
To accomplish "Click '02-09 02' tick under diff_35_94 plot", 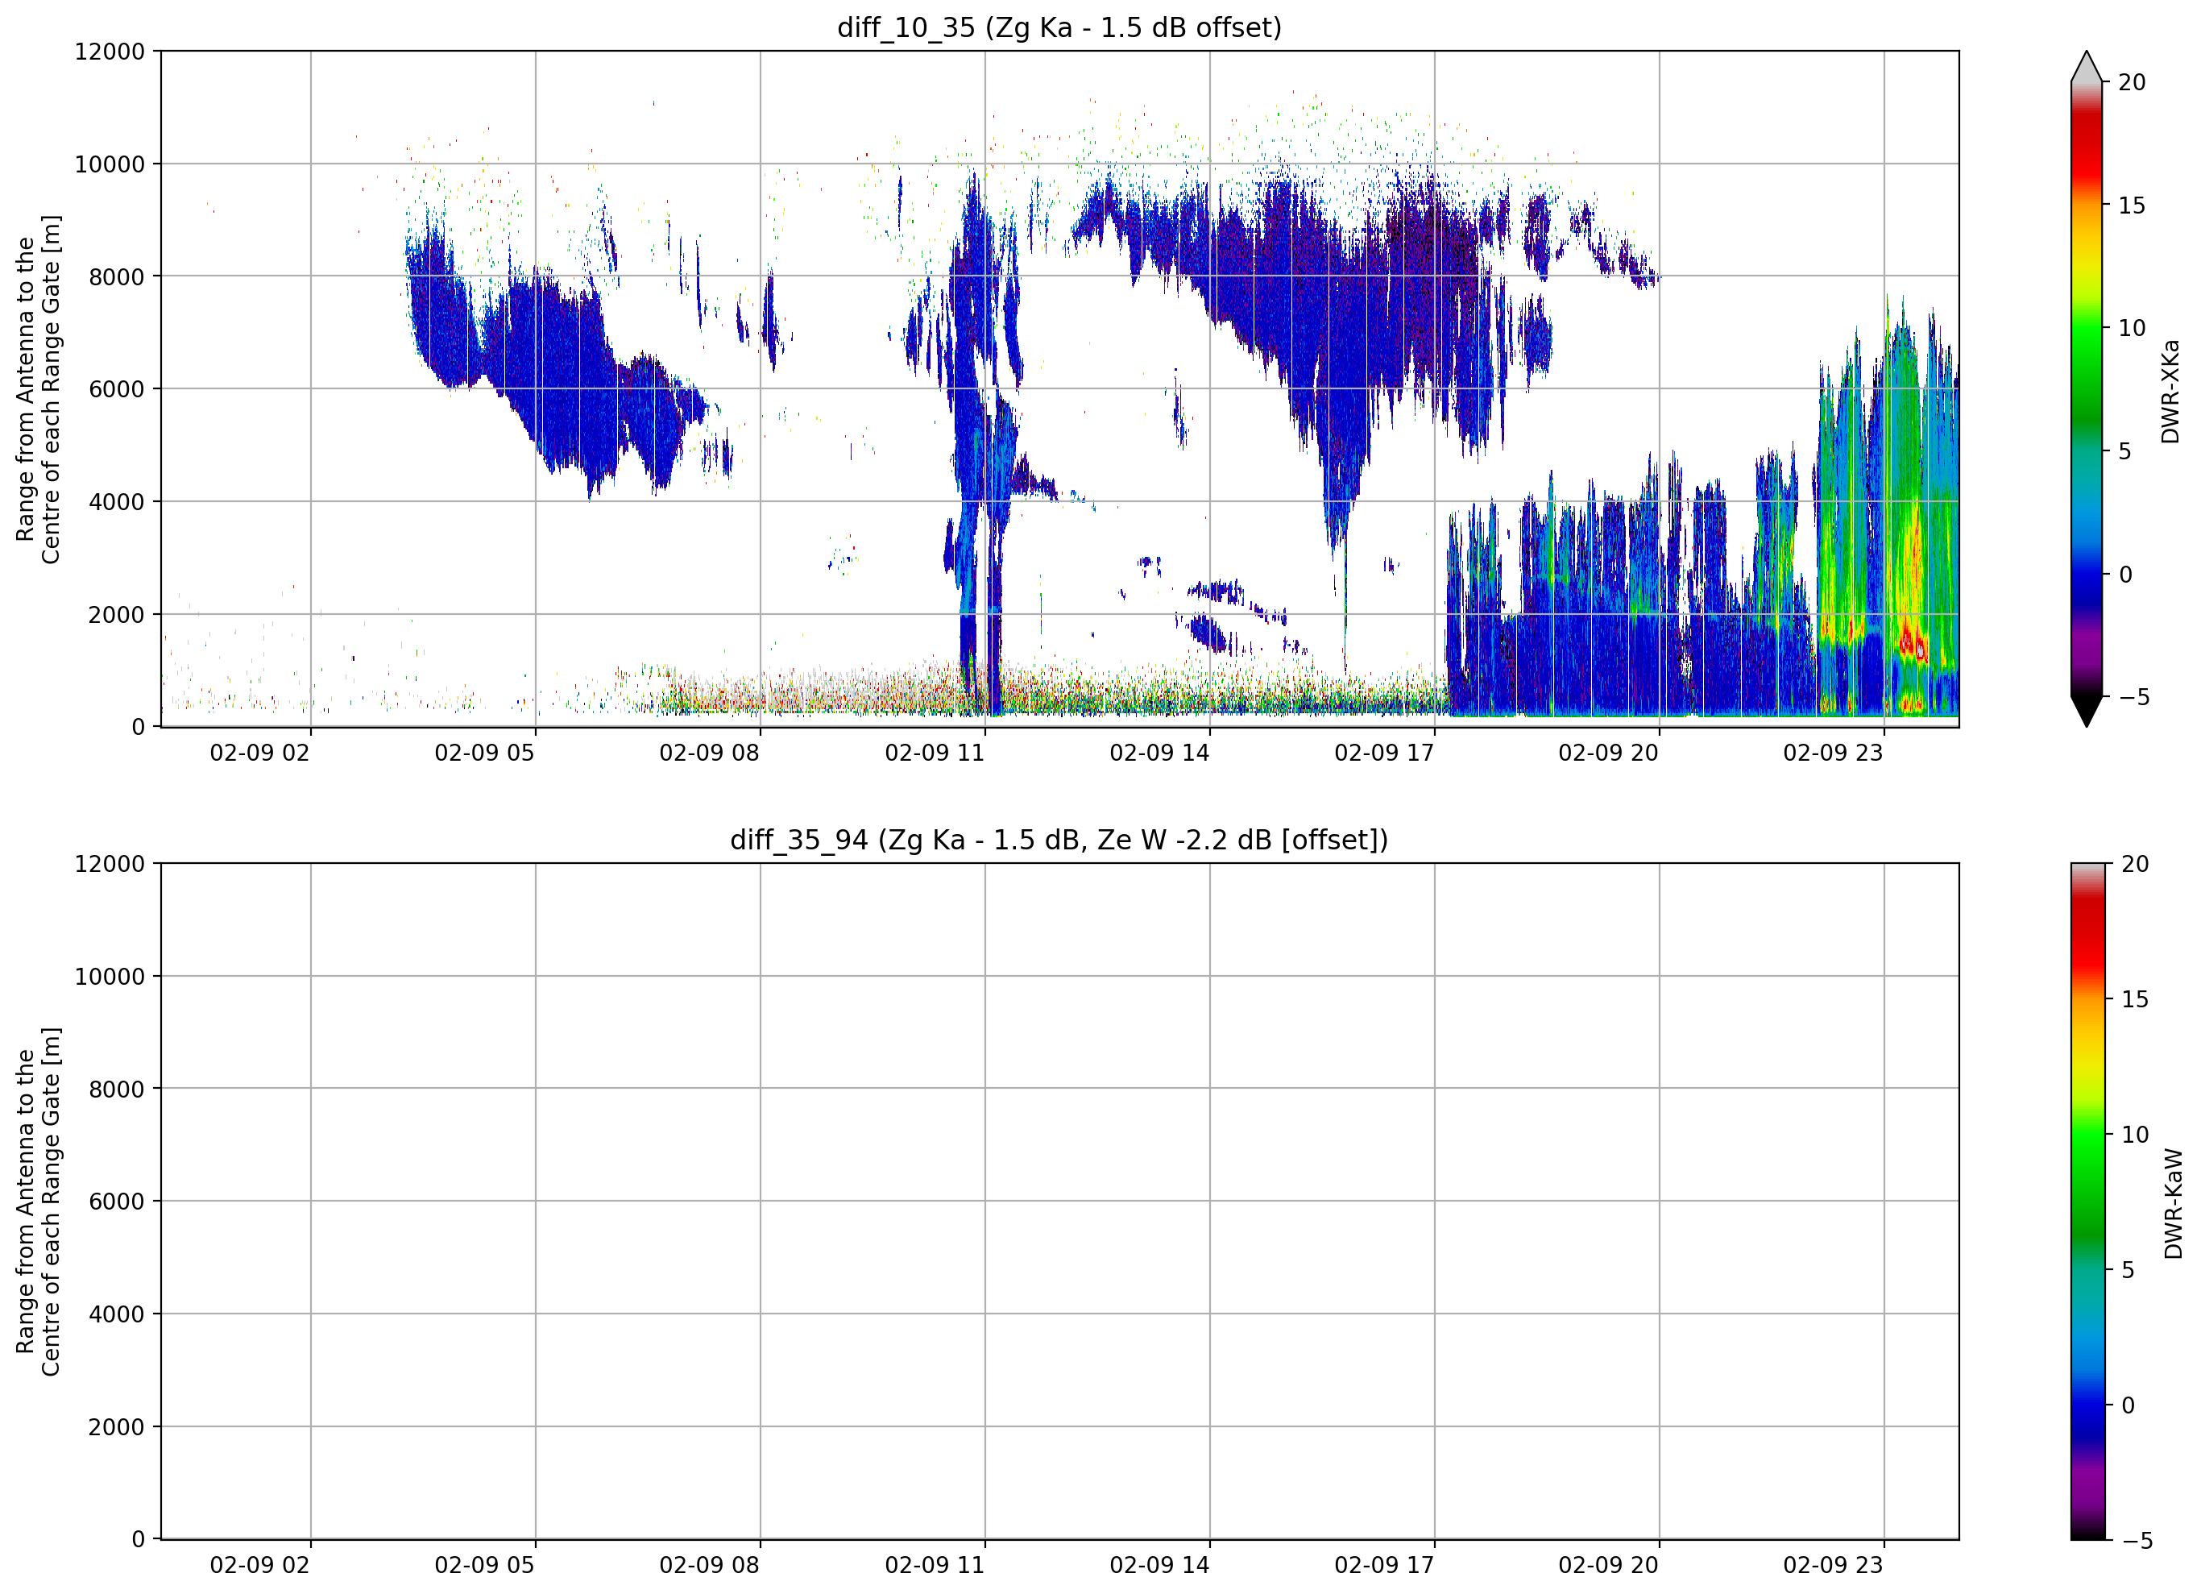I will (260, 1566).
